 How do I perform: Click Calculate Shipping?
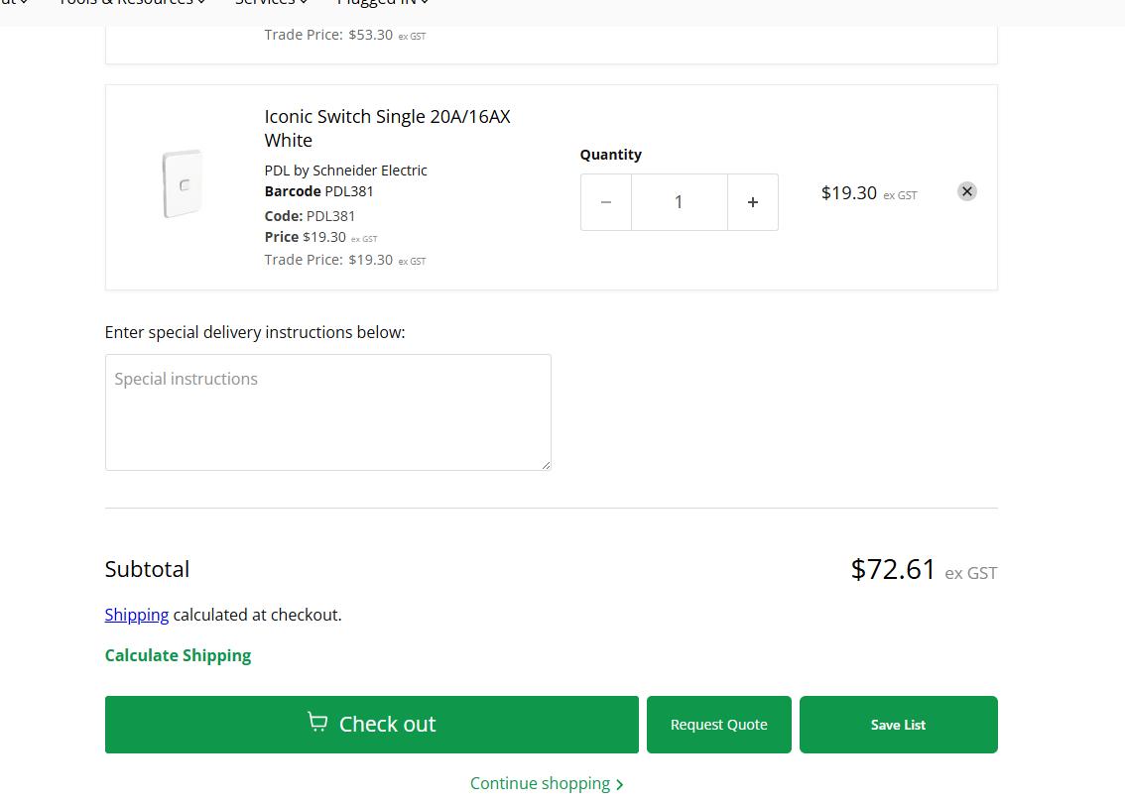pos(178,655)
